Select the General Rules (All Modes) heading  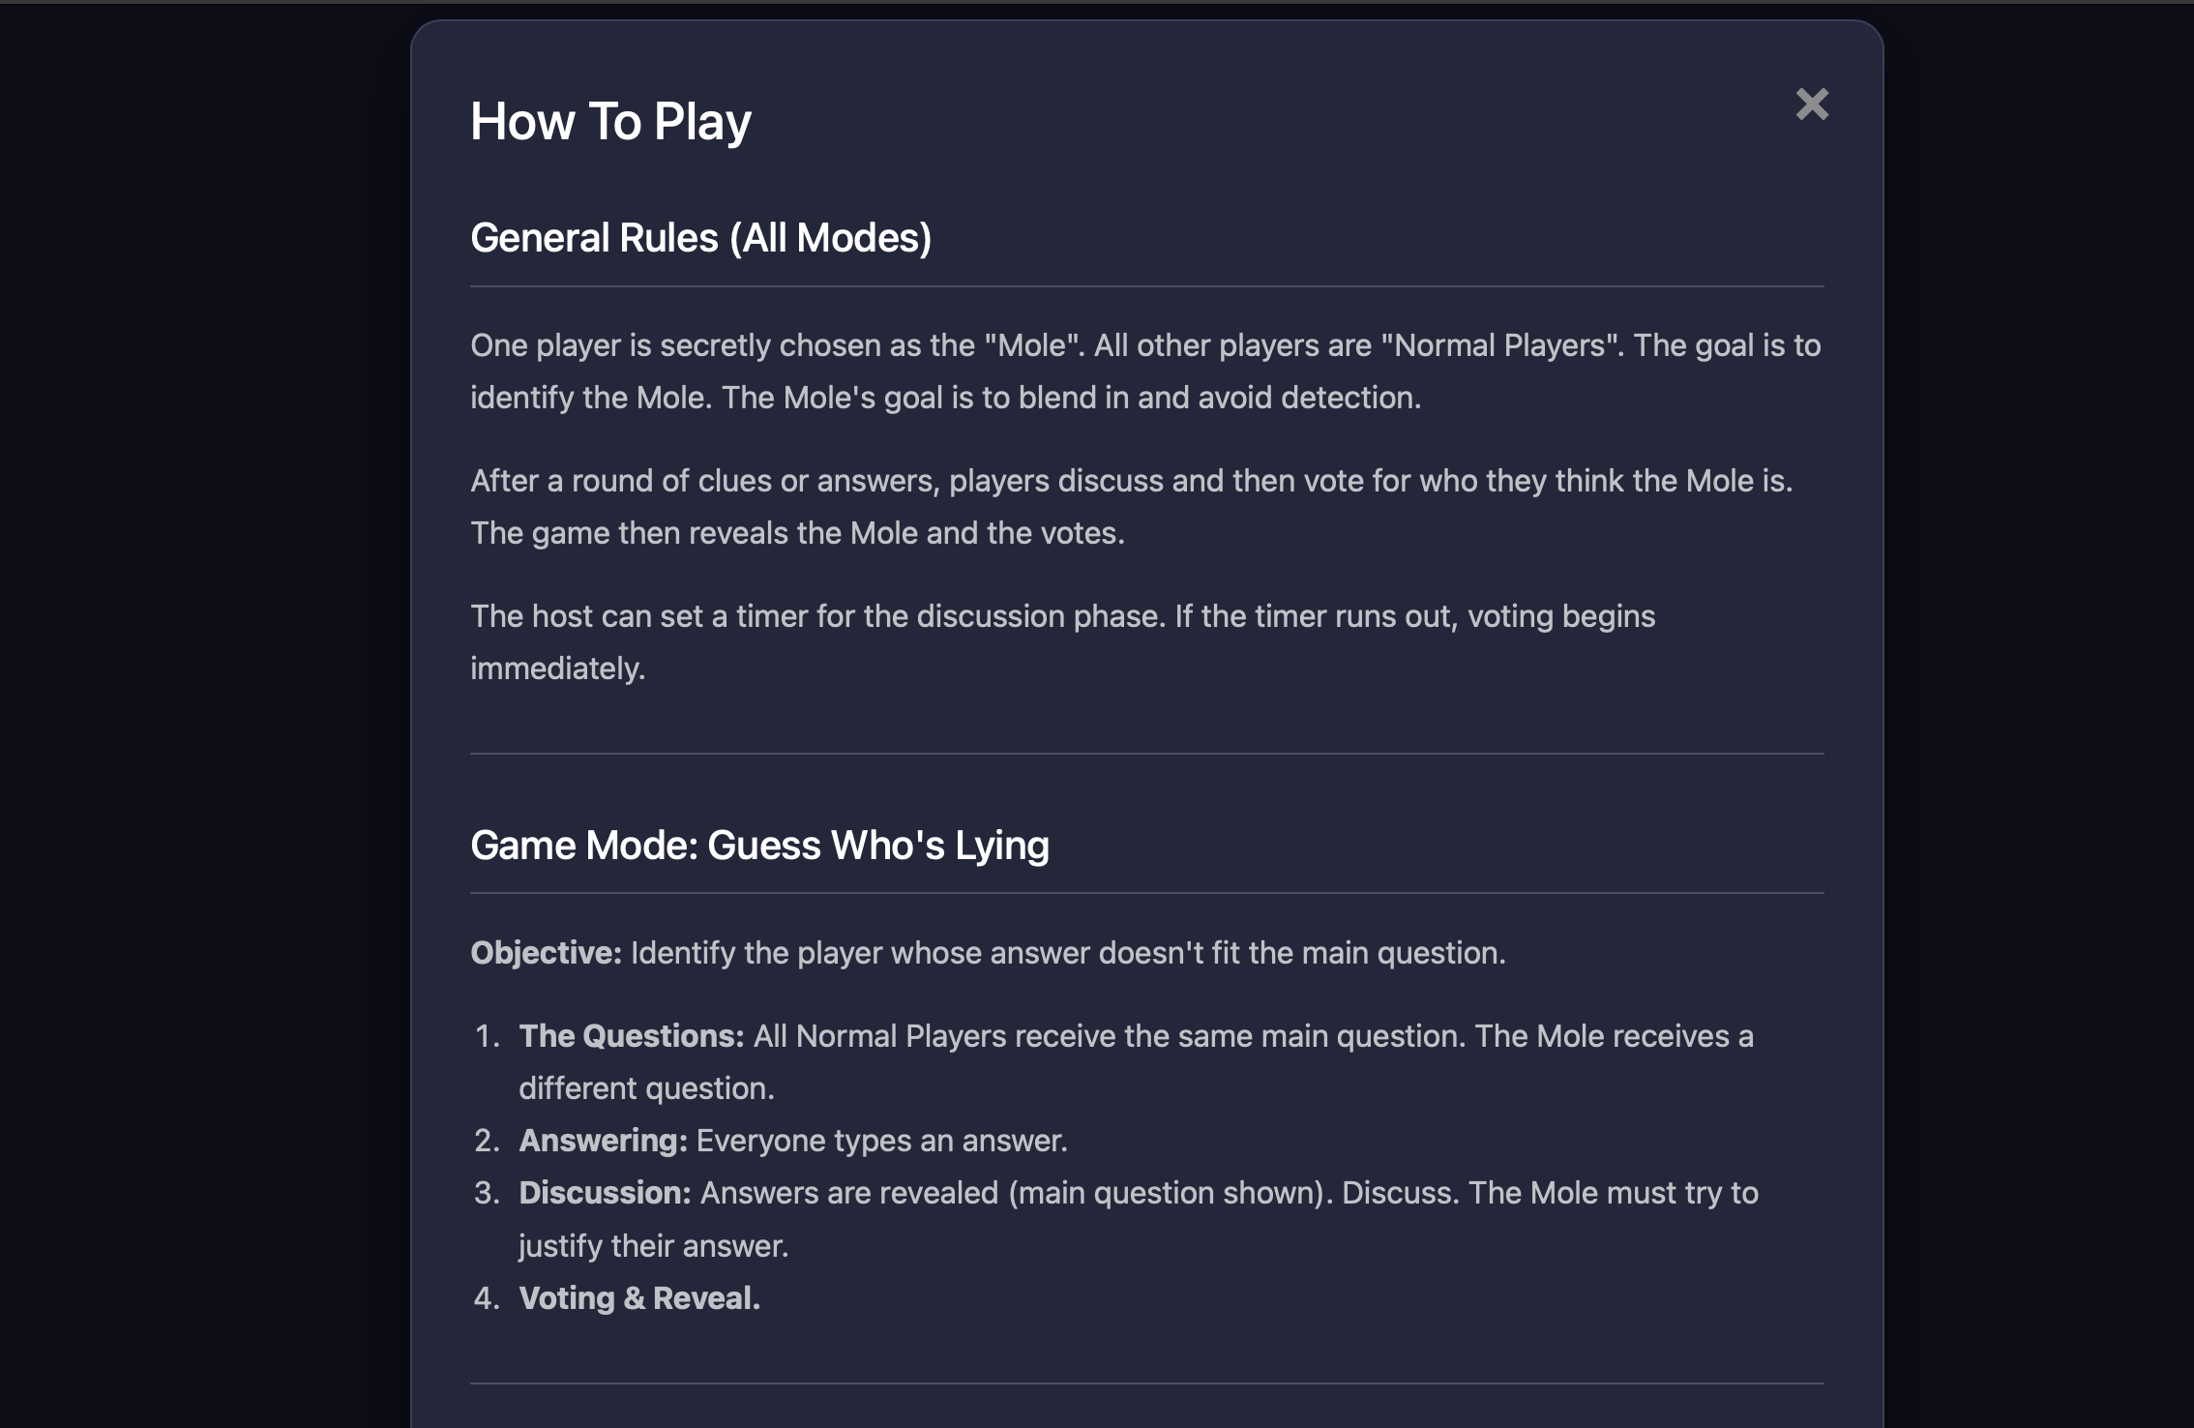tap(700, 238)
